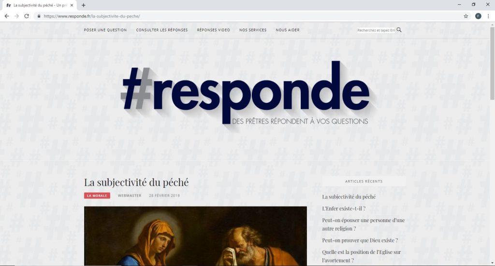The width and height of the screenshot is (495, 266).
Task: Click the browser forward arrow
Action: tap(17, 16)
